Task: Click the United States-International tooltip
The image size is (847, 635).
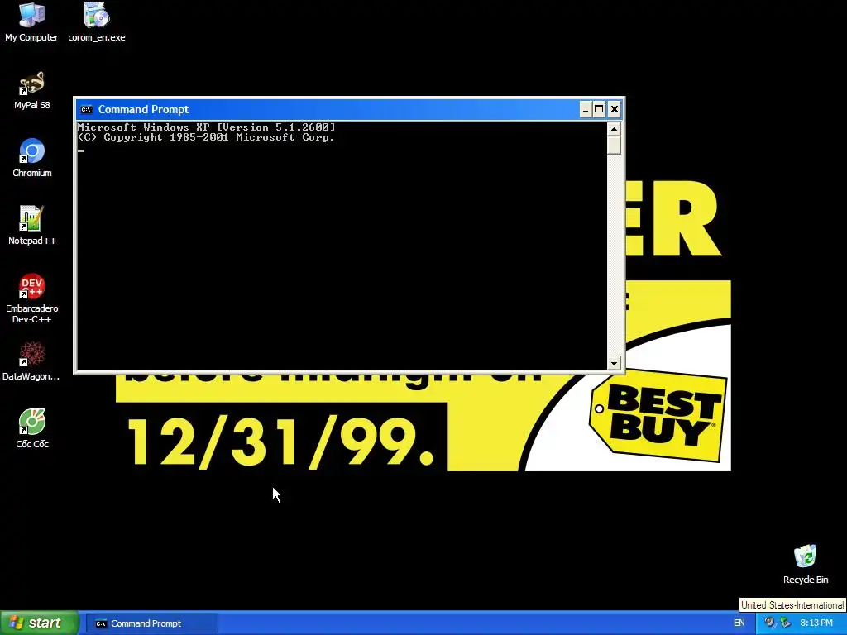Action: tap(792, 604)
